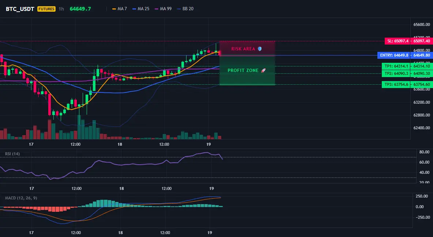Click the TP3: 63754.6 price tag
Screen dimensions: 433x237
(396, 84)
